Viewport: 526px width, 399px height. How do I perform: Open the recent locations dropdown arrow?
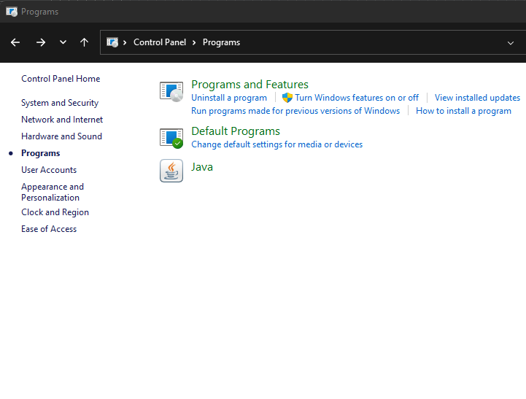tap(63, 42)
